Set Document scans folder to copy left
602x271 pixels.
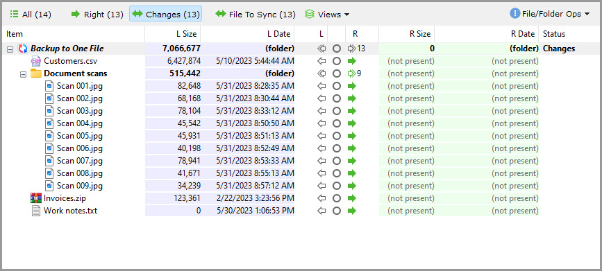321,73
